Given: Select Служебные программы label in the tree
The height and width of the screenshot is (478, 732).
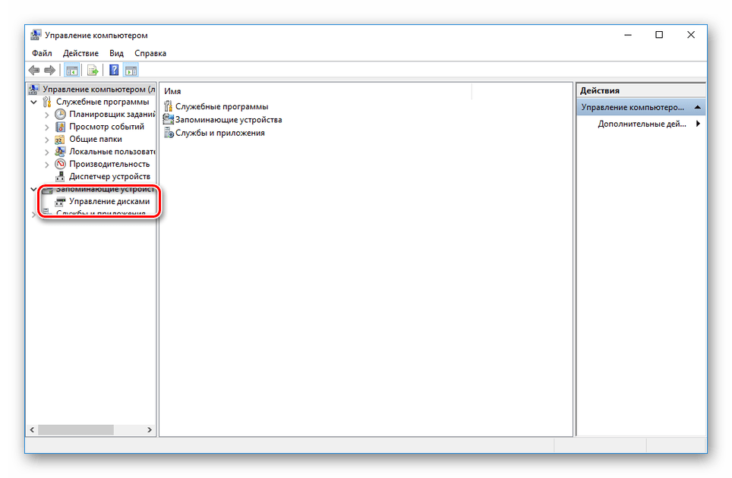Looking at the screenshot, I should (103, 102).
